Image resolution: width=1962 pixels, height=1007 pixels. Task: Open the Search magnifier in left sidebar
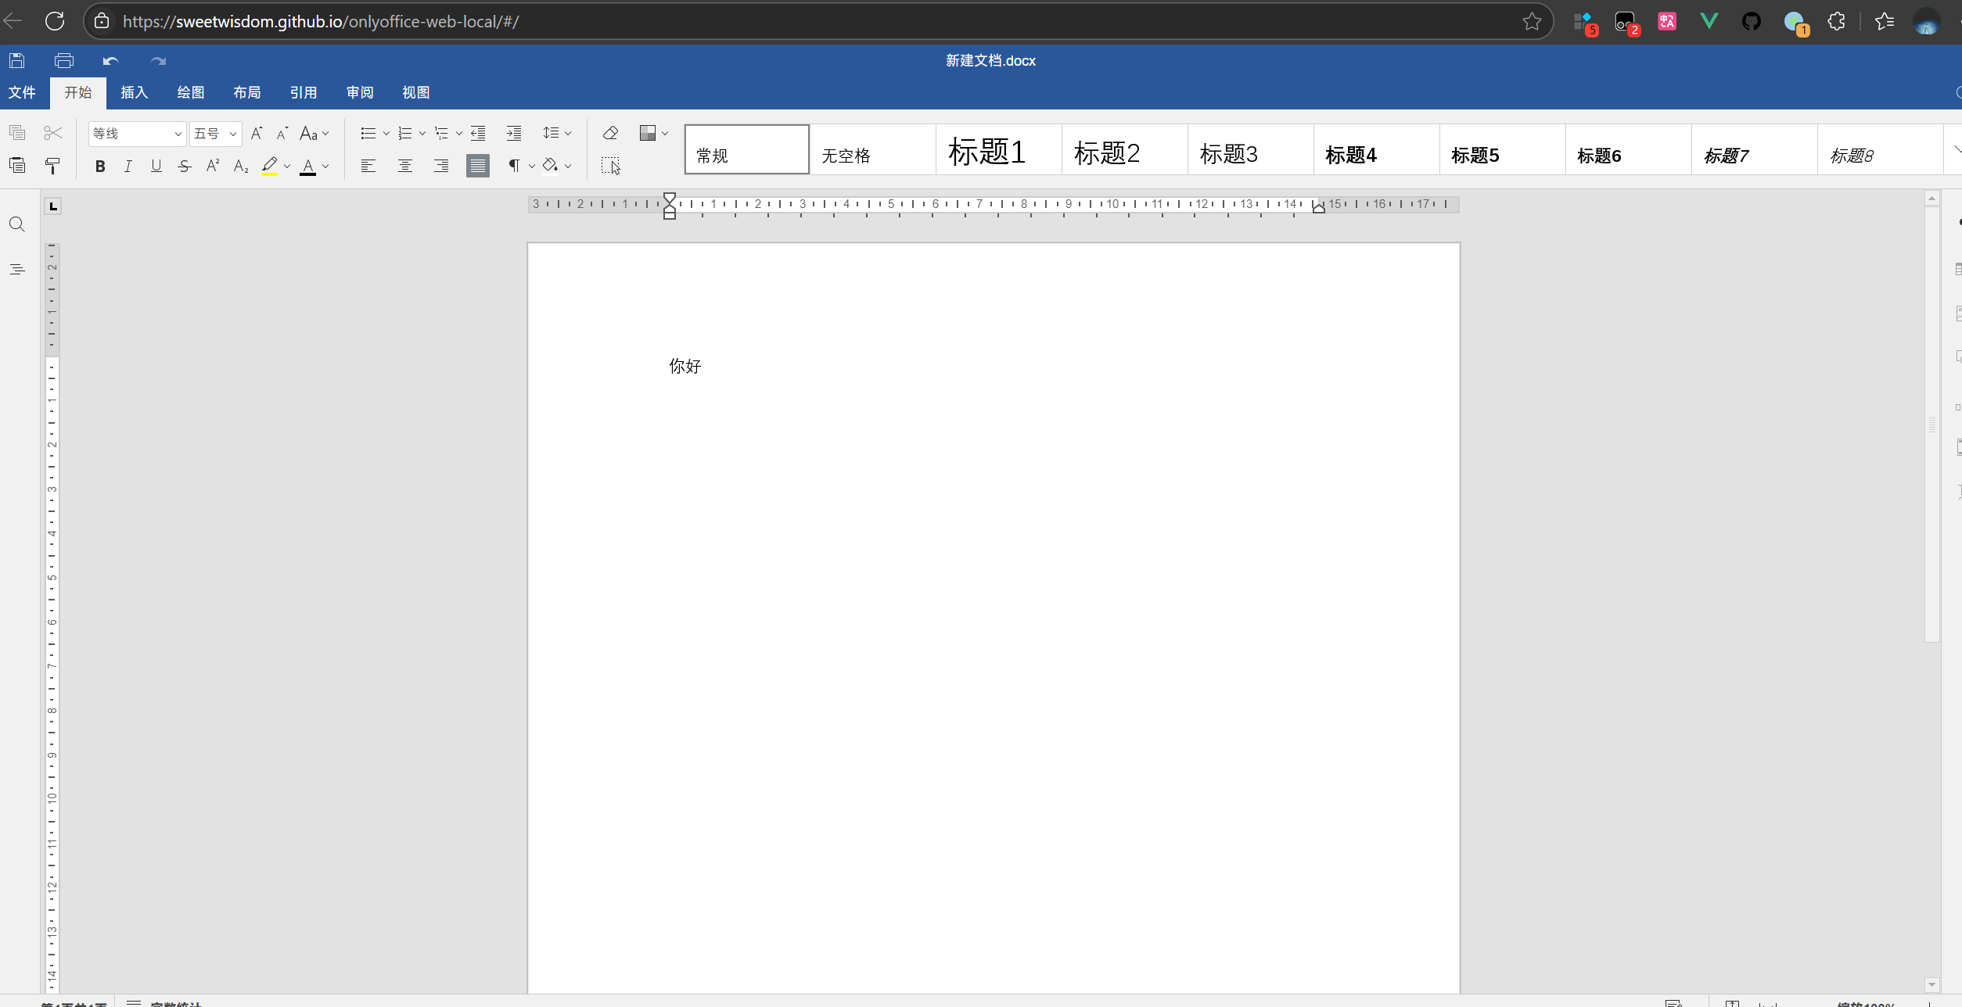pyautogui.click(x=17, y=225)
